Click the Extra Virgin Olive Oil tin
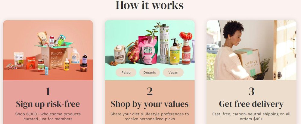The width and height of the screenshot is (301, 124). (164, 44)
